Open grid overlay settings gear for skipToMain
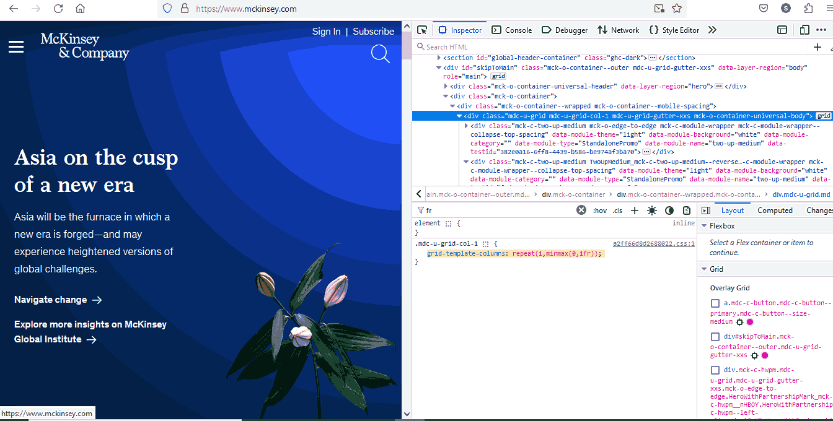Viewport: 833px width, 421px height. [x=754, y=355]
